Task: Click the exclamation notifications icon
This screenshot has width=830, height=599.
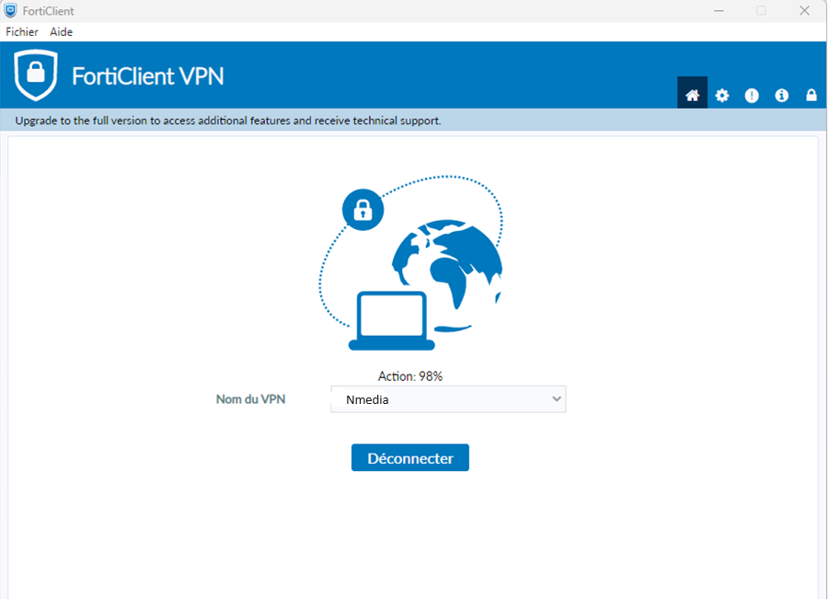Action: click(x=752, y=95)
